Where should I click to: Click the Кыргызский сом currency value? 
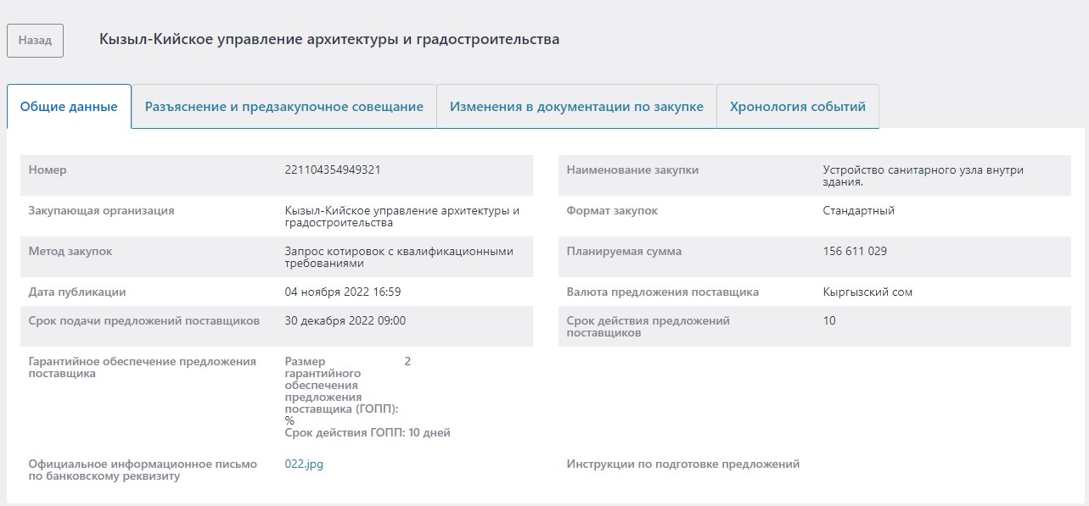click(867, 292)
